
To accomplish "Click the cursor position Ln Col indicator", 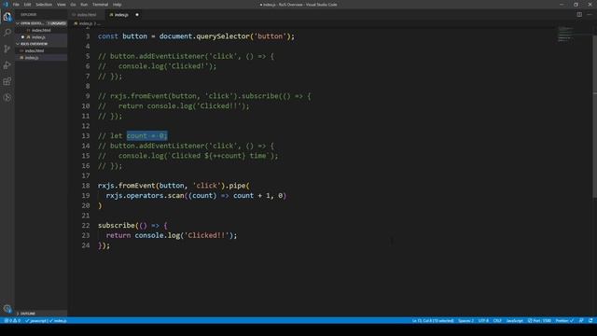I will 433,321.
